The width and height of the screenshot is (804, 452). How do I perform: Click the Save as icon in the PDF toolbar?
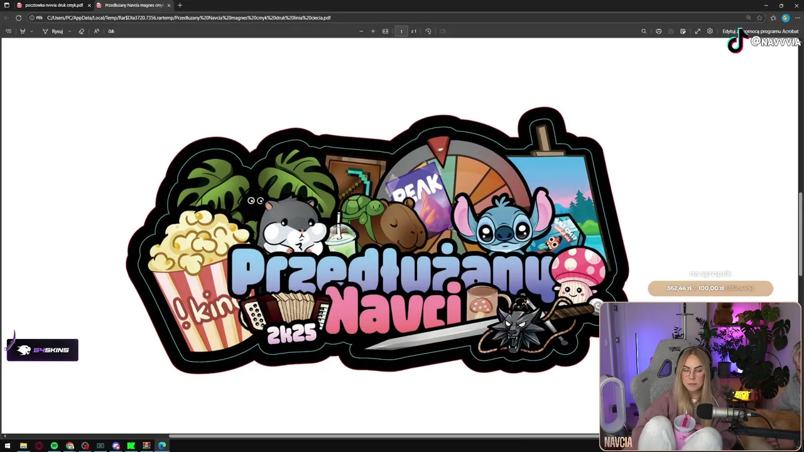(x=683, y=31)
